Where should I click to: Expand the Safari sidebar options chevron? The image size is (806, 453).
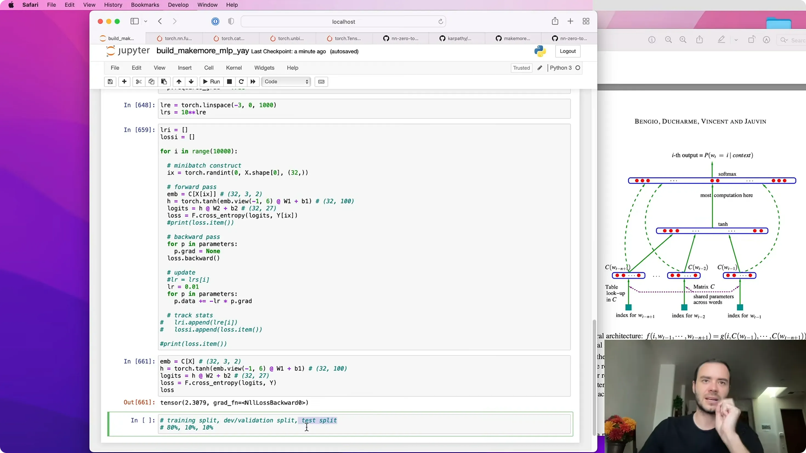(146, 21)
